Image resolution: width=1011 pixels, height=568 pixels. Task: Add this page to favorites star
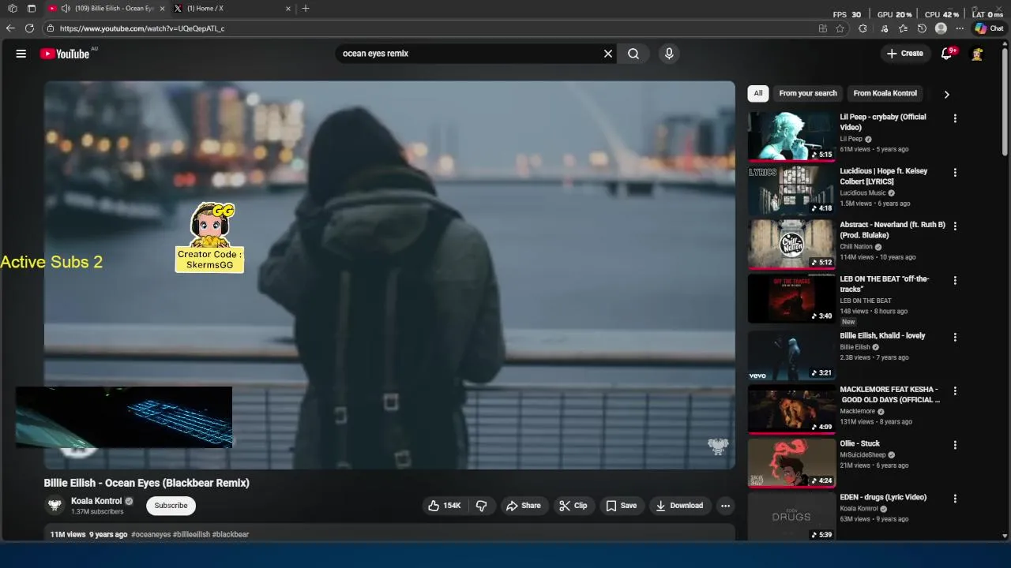(840, 28)
